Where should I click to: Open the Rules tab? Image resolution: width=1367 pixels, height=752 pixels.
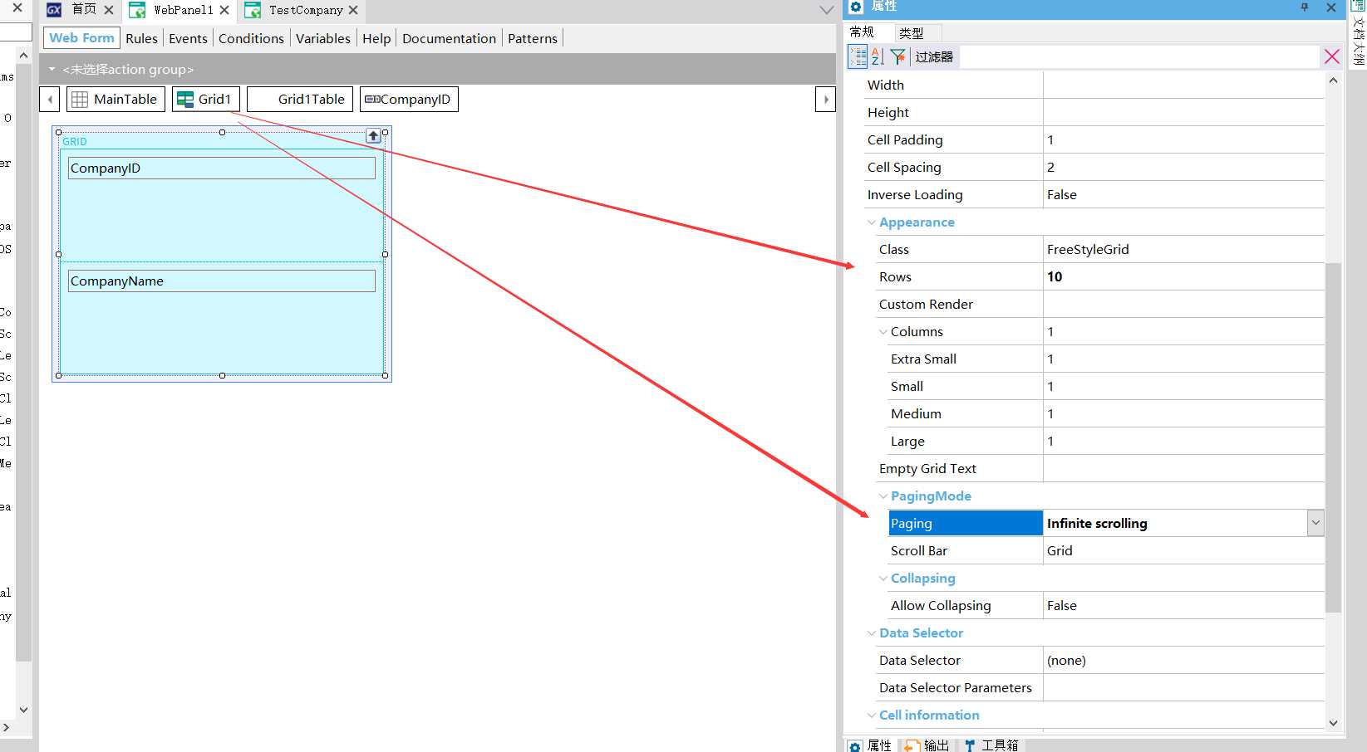141,38
